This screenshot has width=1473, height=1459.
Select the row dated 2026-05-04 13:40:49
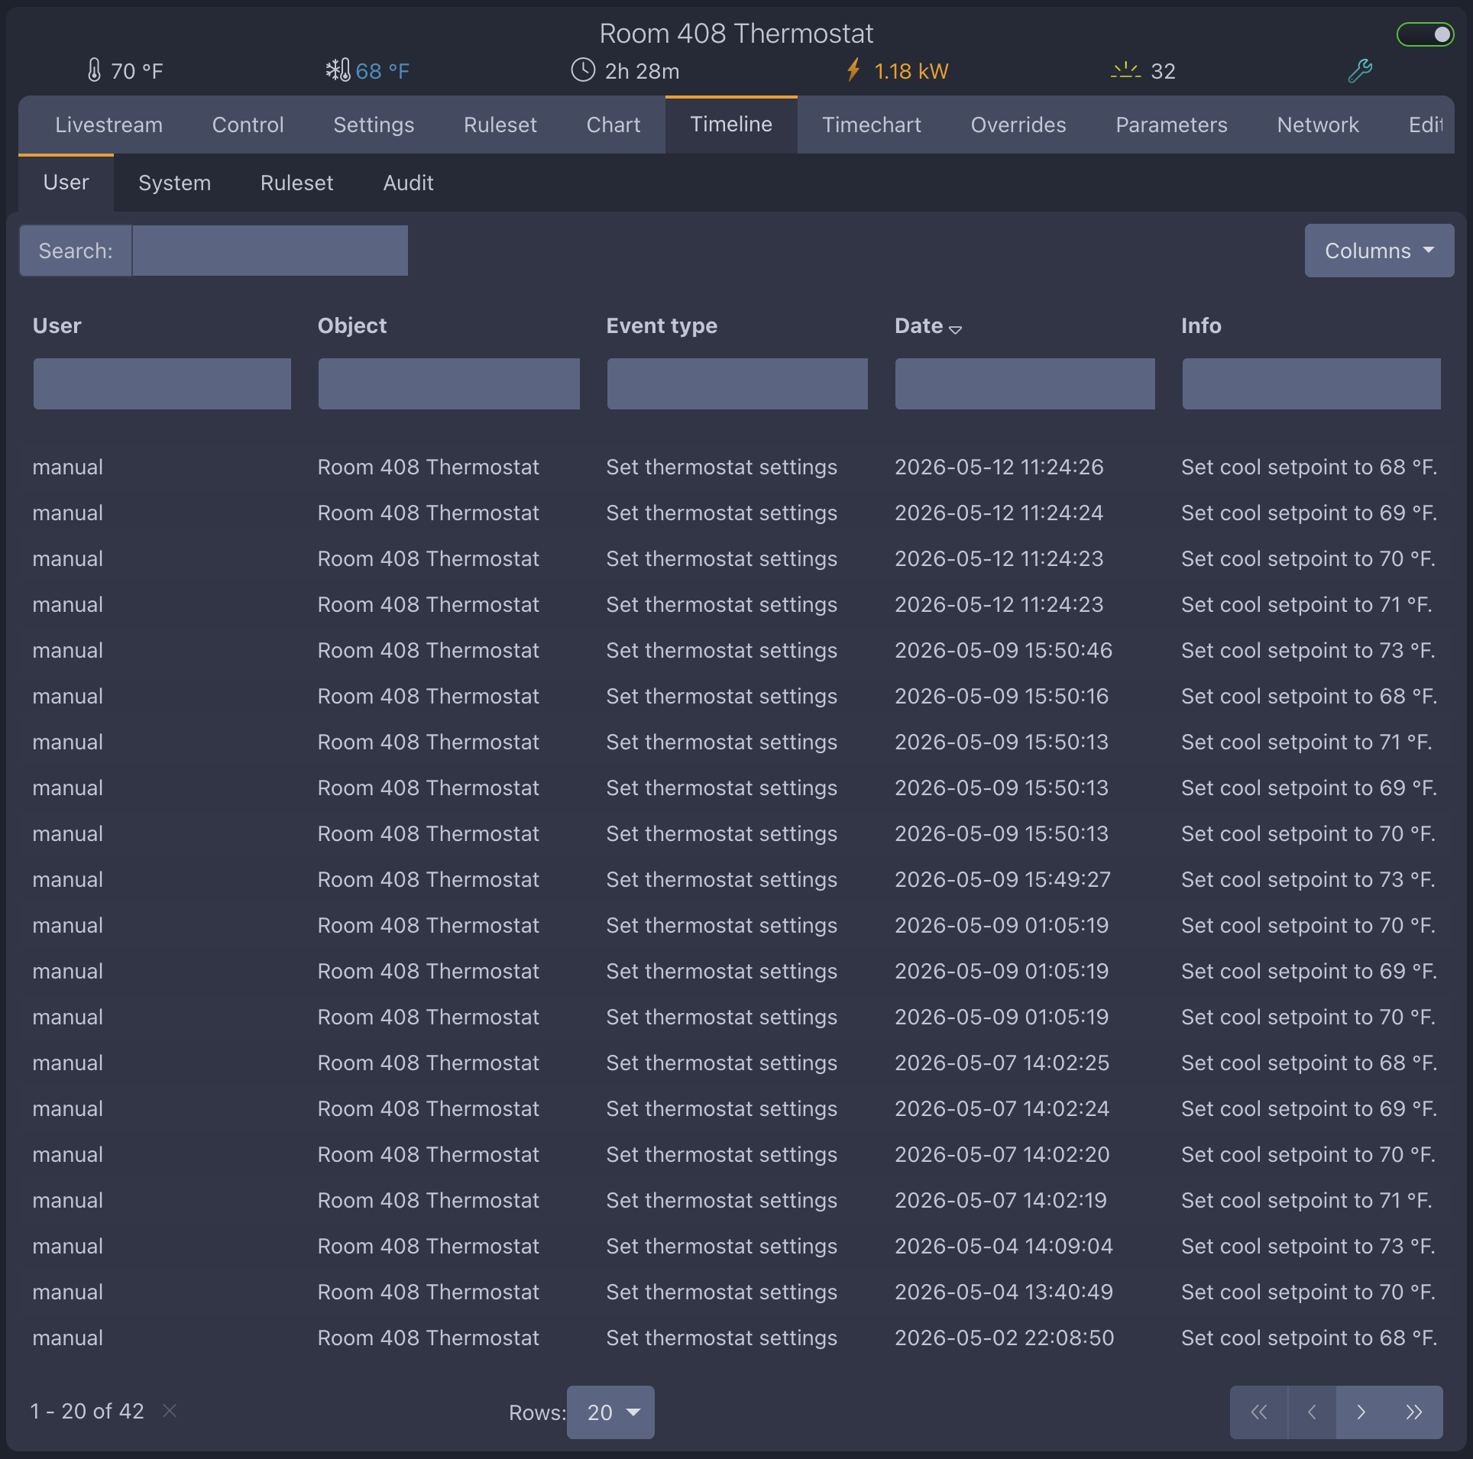click(736, 1292)
